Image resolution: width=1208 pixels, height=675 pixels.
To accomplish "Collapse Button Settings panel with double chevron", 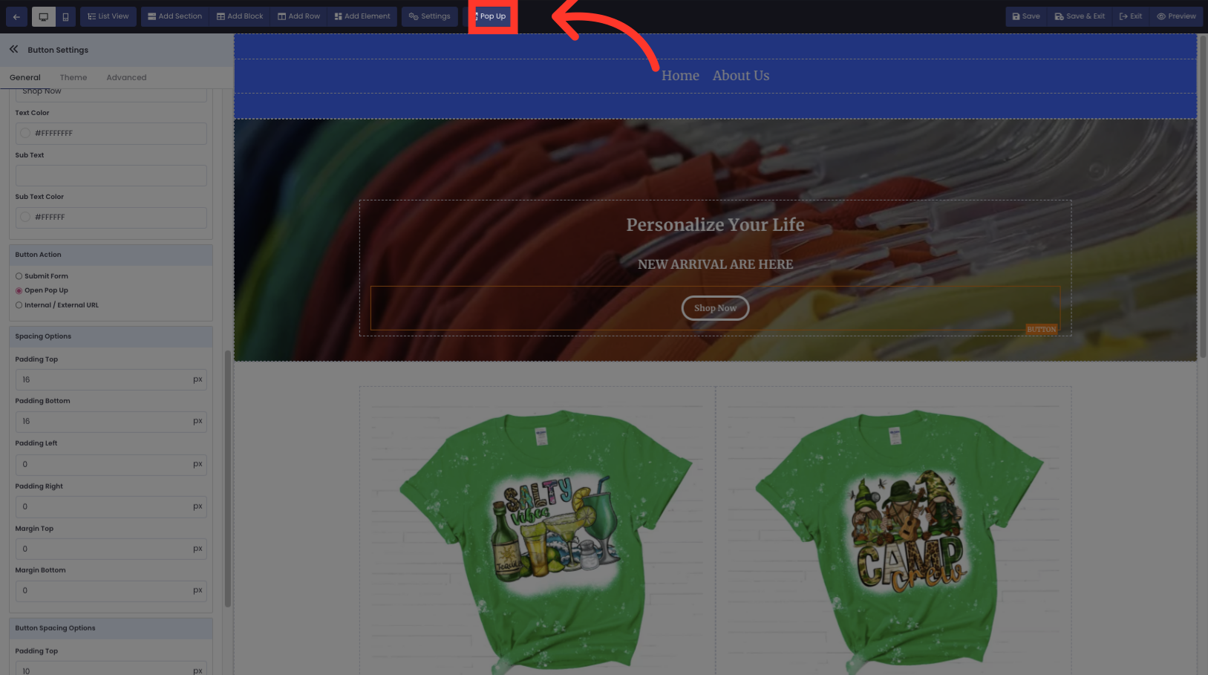I will (x=13, y=49).
